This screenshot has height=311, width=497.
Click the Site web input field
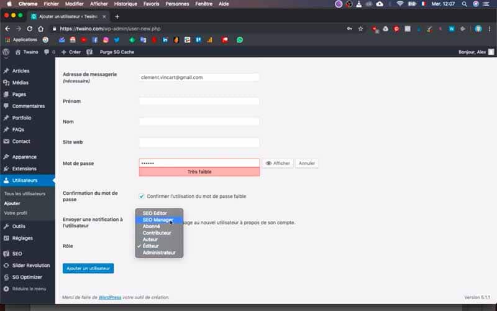(199, 142)
